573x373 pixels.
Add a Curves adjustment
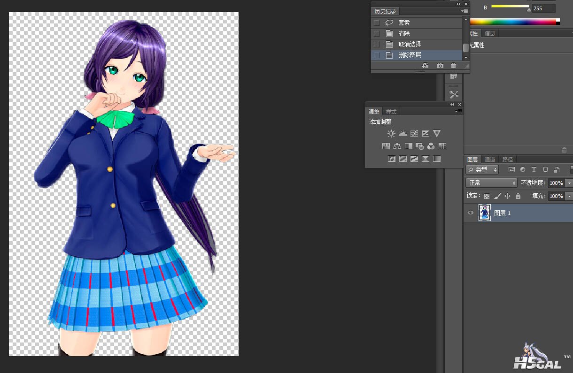point(414,134)
